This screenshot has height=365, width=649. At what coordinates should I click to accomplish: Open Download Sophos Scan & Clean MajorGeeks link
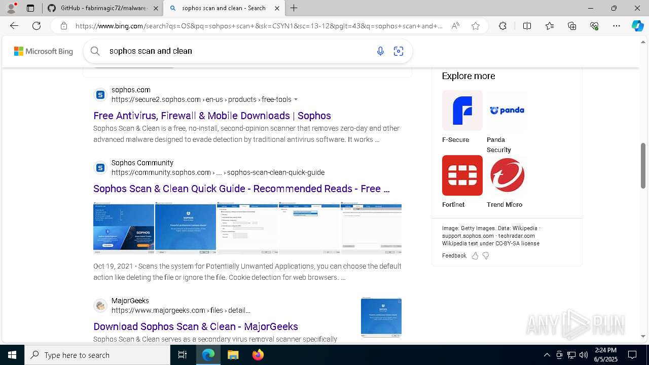(196, 326)
